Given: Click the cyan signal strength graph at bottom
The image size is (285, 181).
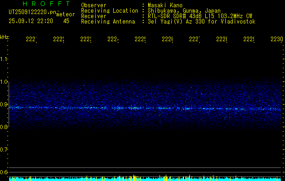Looking at the screenshot, I should pos(145,178).
